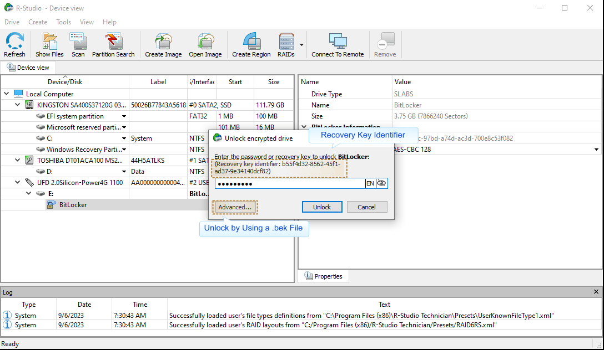The height and width of the screenshot is (350, 604).
Task: Click the UFD Silicon-Power USB drive icon
Action: click(29, 183)
